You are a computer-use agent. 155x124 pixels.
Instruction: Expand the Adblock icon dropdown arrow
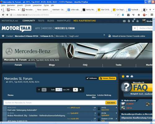(146, 15)
